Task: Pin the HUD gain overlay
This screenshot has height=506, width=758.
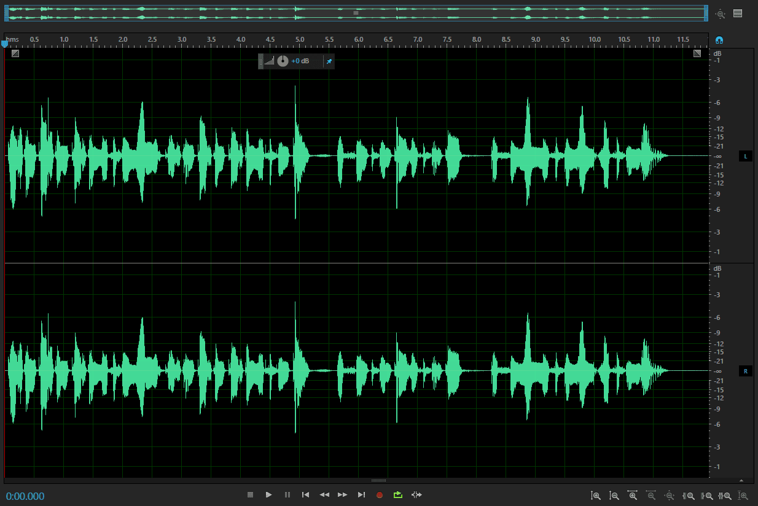Action: pos(329,61)
